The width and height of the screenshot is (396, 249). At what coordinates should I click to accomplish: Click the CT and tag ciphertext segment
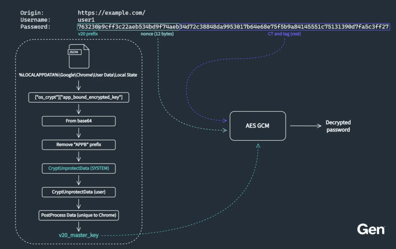(x=284, y=27)
